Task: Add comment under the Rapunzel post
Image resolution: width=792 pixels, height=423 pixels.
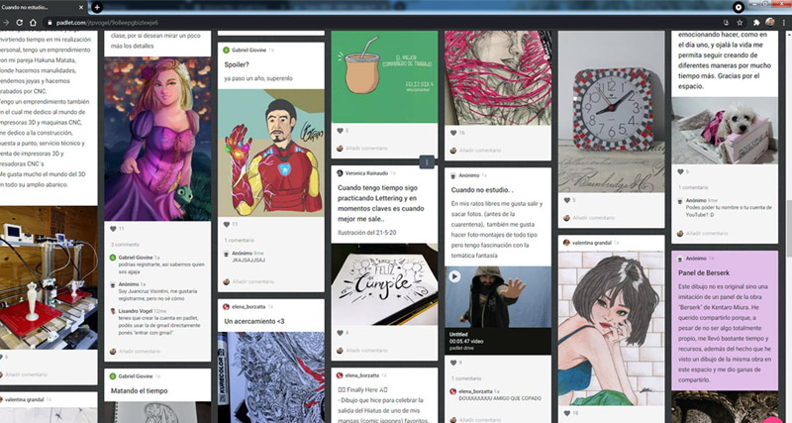Action: tap(140, 352)
